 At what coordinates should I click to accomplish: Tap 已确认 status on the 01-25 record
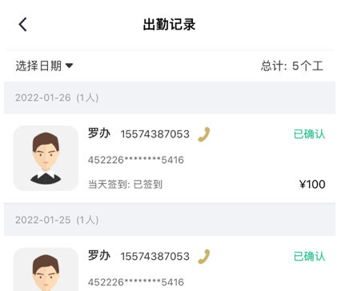[x=309, y=257]
